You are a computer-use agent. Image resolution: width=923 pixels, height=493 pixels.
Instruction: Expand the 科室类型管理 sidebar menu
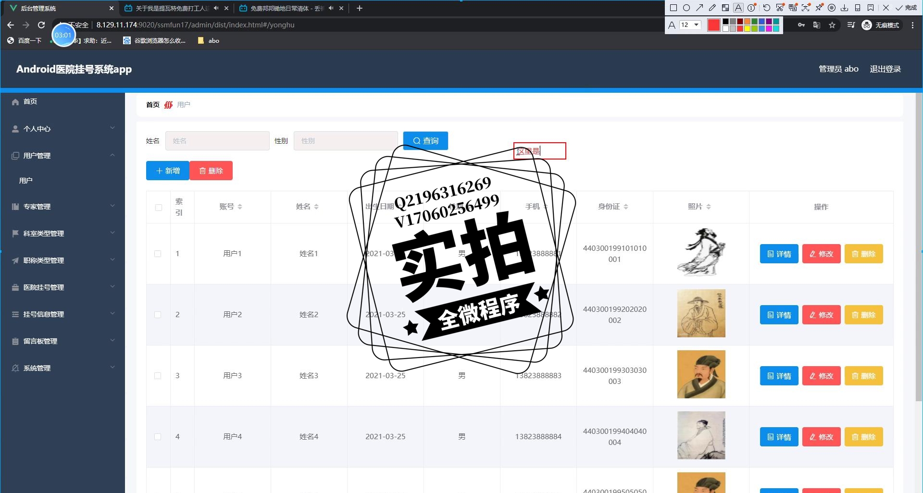click(62, 234)
